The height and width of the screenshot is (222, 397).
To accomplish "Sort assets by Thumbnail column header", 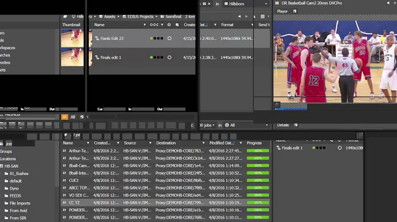I will (71, 25).
